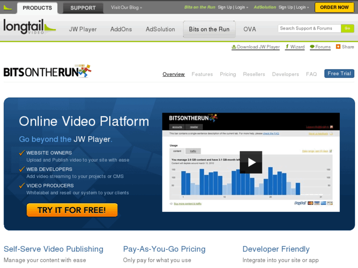Go to the Pricing tab
Image resolution: width=358 pixels, height=268 pixels.
[x=228, y=74]
